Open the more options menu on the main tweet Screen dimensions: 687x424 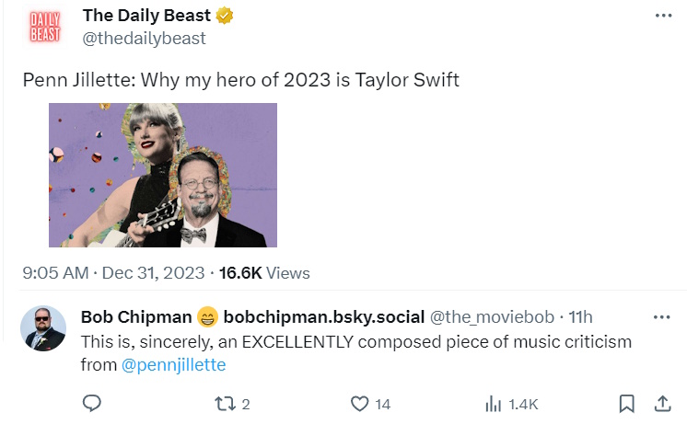662,17
